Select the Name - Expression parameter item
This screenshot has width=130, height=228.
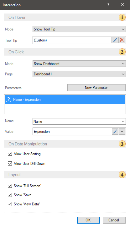[65, 100]
